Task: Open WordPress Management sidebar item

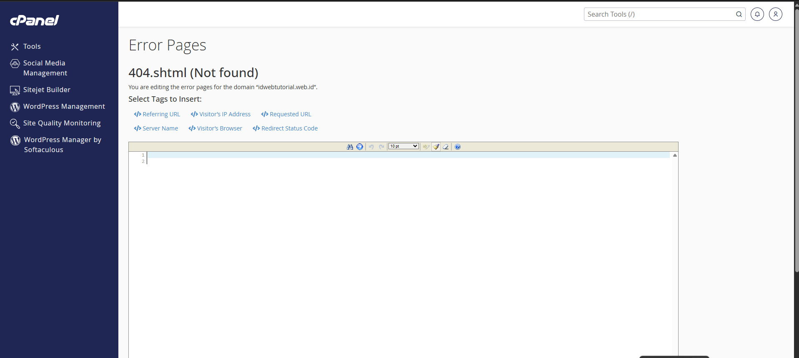Action: 58,106
